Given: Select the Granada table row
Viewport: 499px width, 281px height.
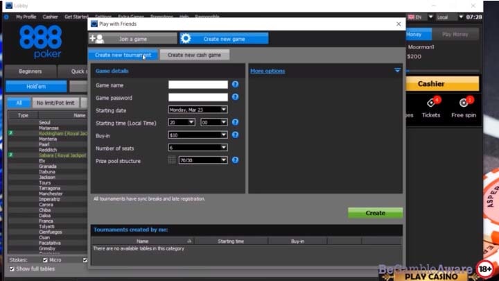Looking at the screenshot, I should pos(48,167).
